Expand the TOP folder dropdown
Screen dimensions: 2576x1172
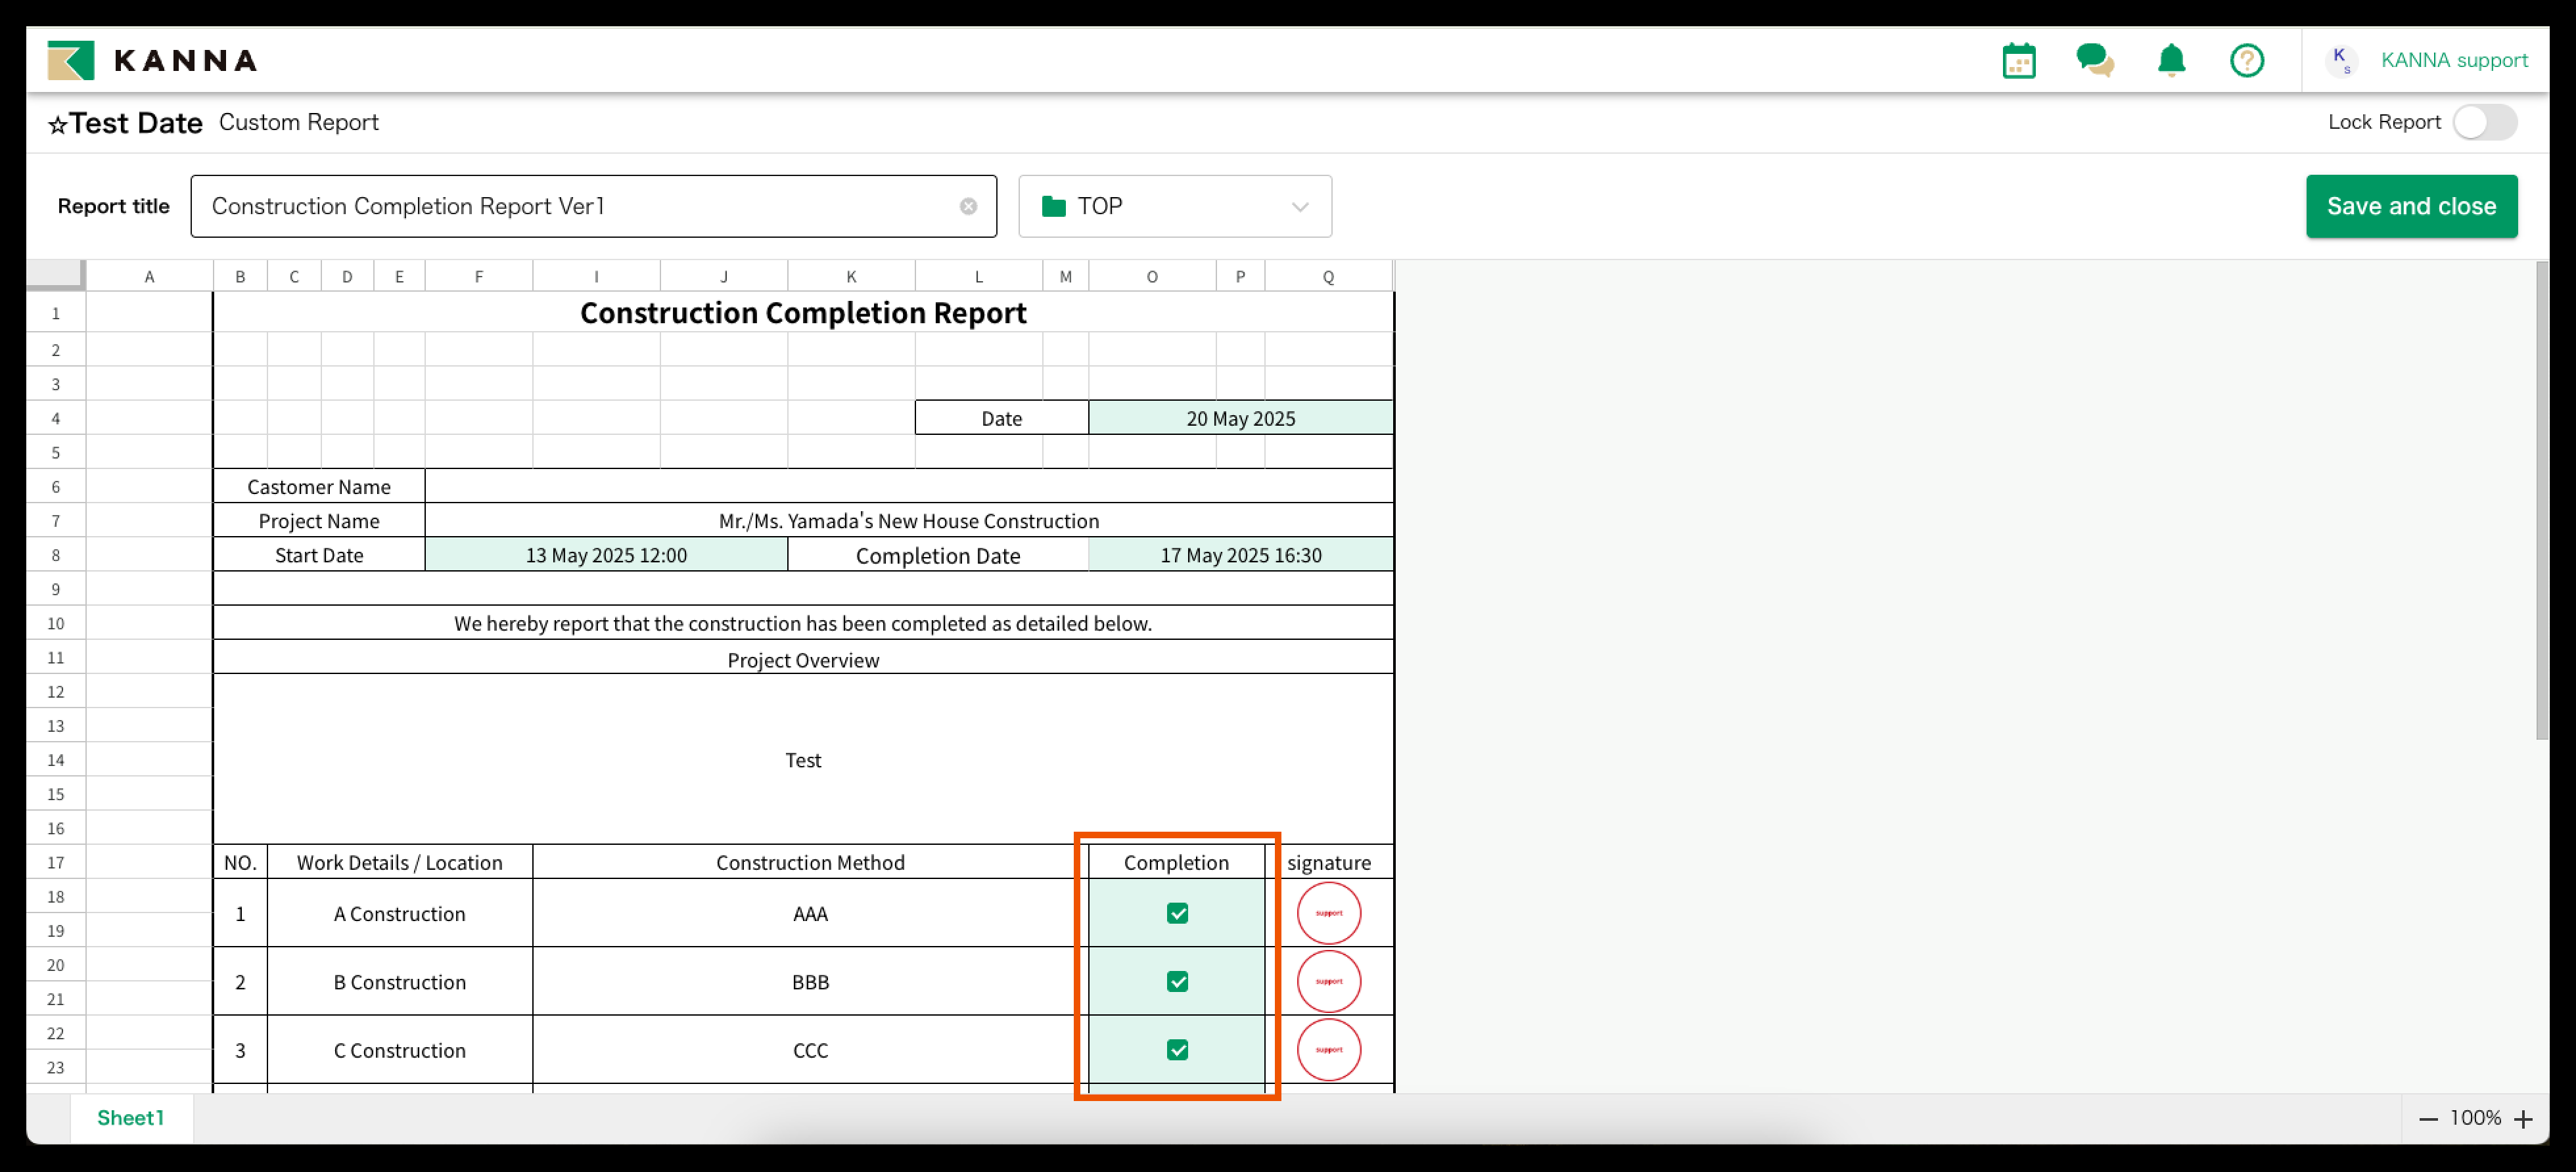point(1174,207)
